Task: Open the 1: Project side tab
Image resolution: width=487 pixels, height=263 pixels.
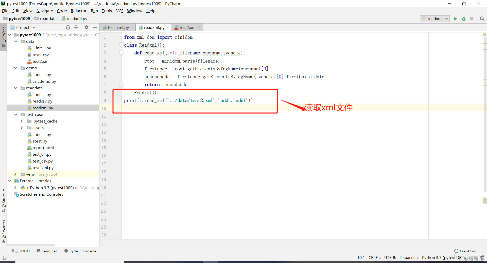Action: click(4, 37)
